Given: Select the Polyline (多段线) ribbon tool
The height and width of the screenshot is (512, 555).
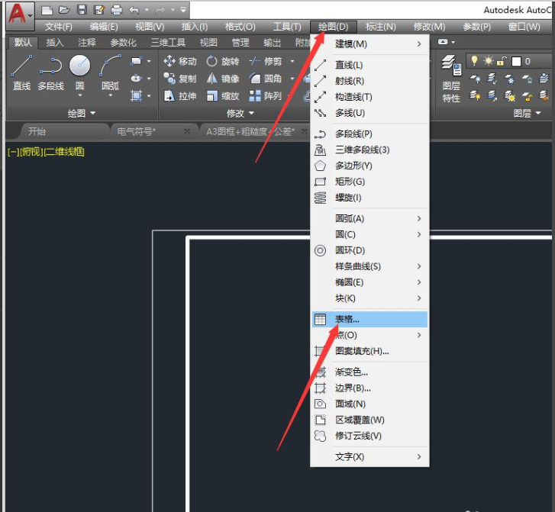Looking at the screenshot, I should (x=50, y=73).
